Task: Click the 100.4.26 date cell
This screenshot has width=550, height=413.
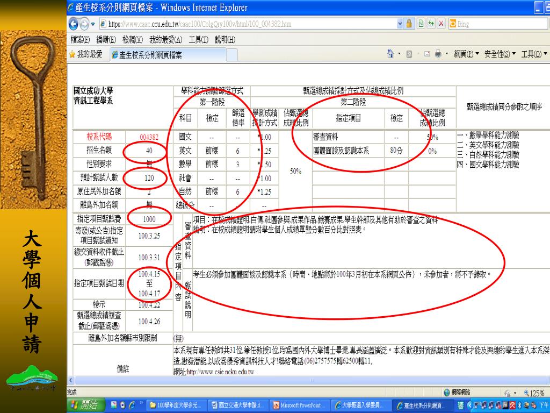Action: point(149,322)
